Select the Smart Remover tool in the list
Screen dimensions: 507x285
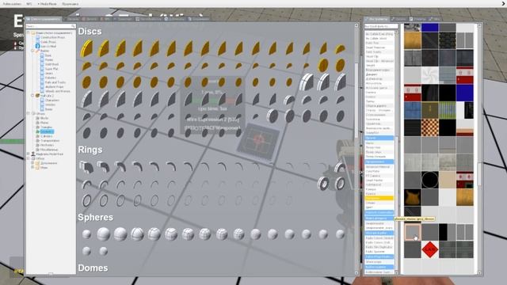tap(379, 47)
